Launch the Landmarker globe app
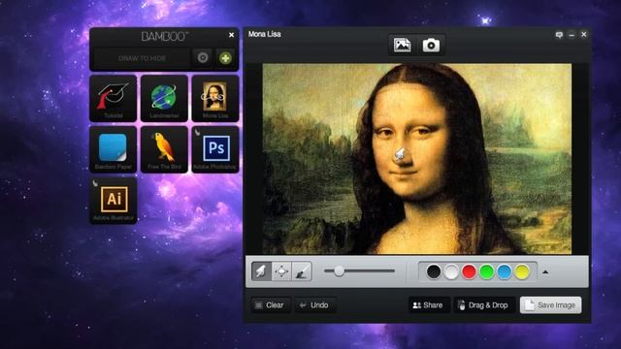621x349 pixels. pos(164,98)
